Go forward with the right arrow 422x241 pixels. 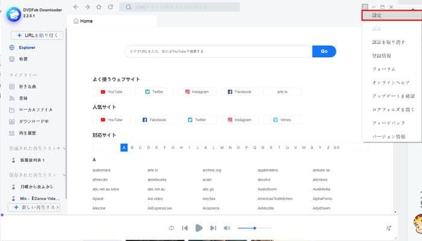pos(87,7)
